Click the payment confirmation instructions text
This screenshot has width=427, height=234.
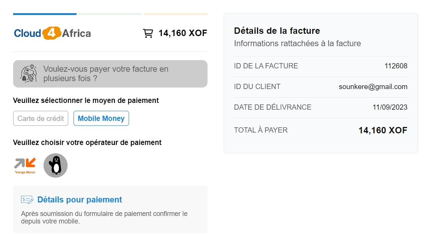[104, 217]
